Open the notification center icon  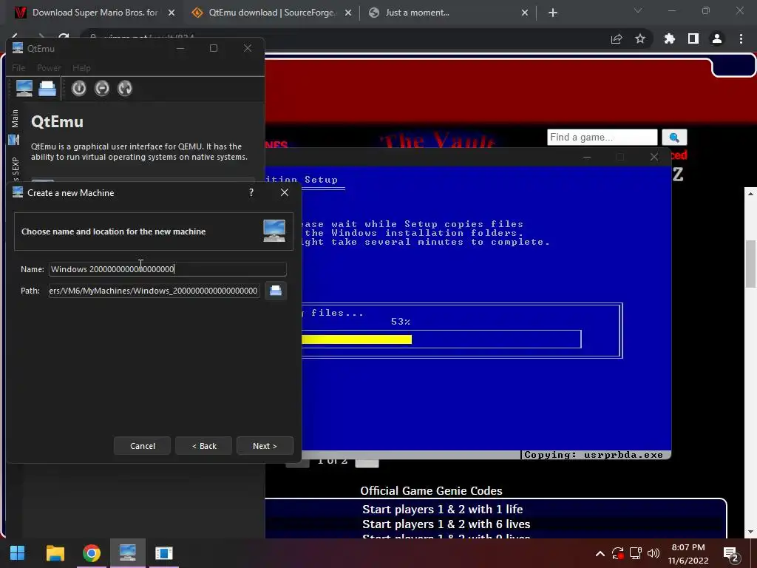tap(730, 554)
